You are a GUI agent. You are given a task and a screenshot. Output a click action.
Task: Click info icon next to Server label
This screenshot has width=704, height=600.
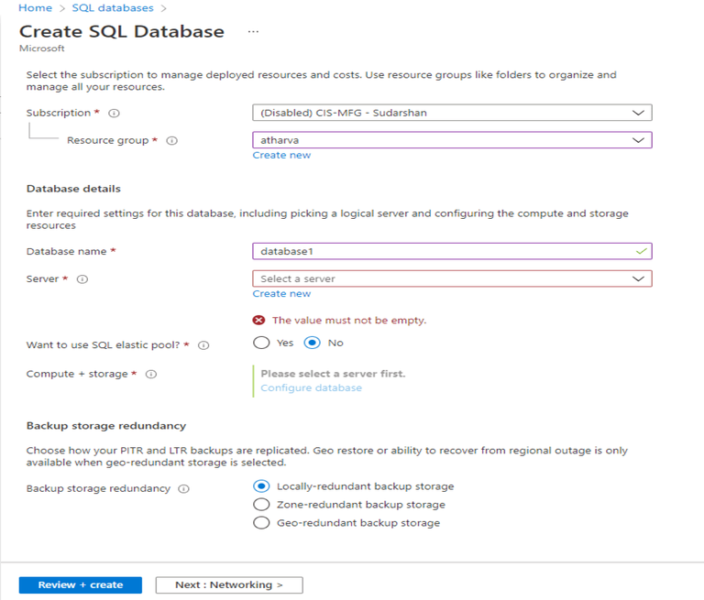coord(82,279)
